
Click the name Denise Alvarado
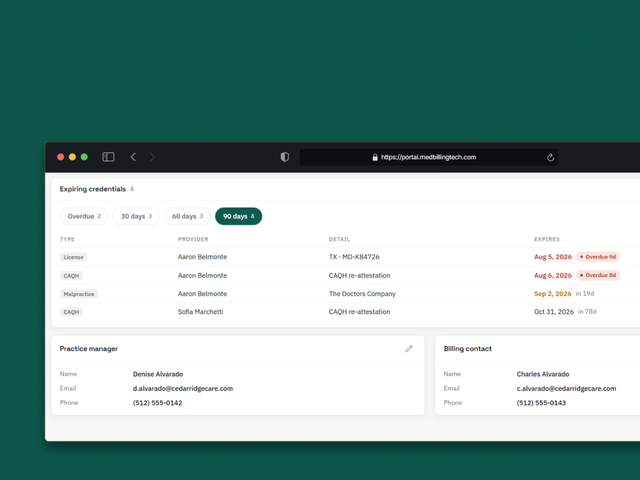[x=158, y=374]
